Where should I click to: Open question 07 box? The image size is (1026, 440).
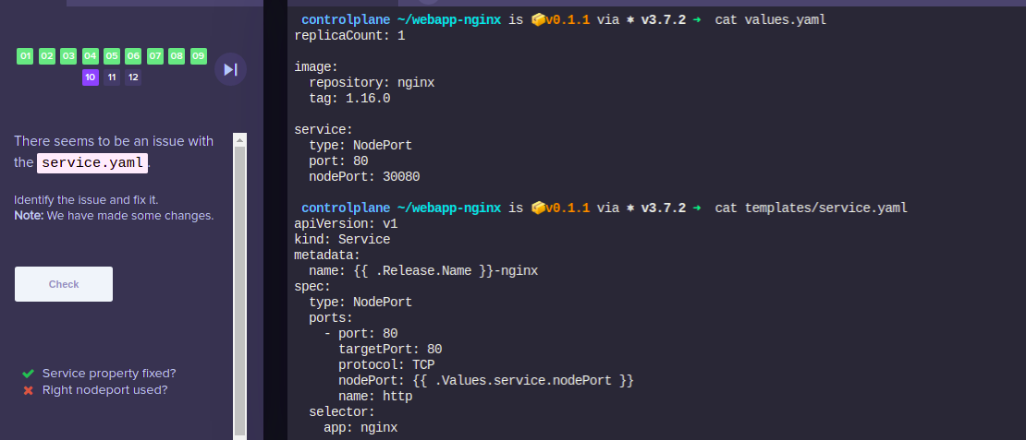pyautogui.click(x=155, y=56)
